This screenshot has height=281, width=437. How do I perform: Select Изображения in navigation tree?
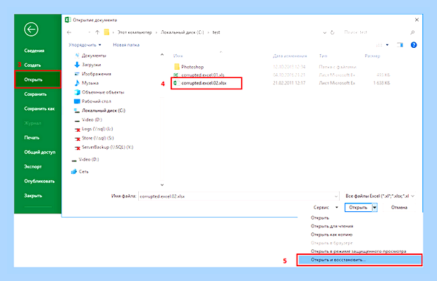[97, 74]
